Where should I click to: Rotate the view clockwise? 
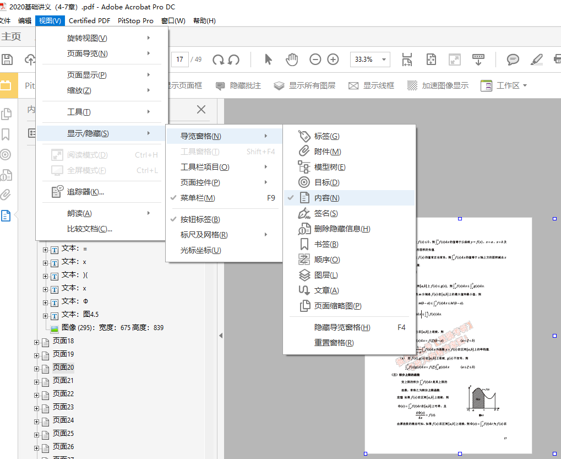(x=218, y=60)
